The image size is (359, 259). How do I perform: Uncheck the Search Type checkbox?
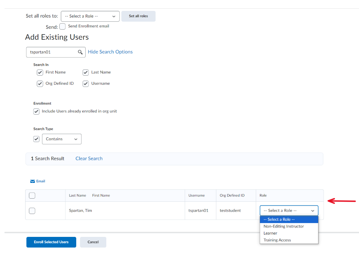click(36, 139)
